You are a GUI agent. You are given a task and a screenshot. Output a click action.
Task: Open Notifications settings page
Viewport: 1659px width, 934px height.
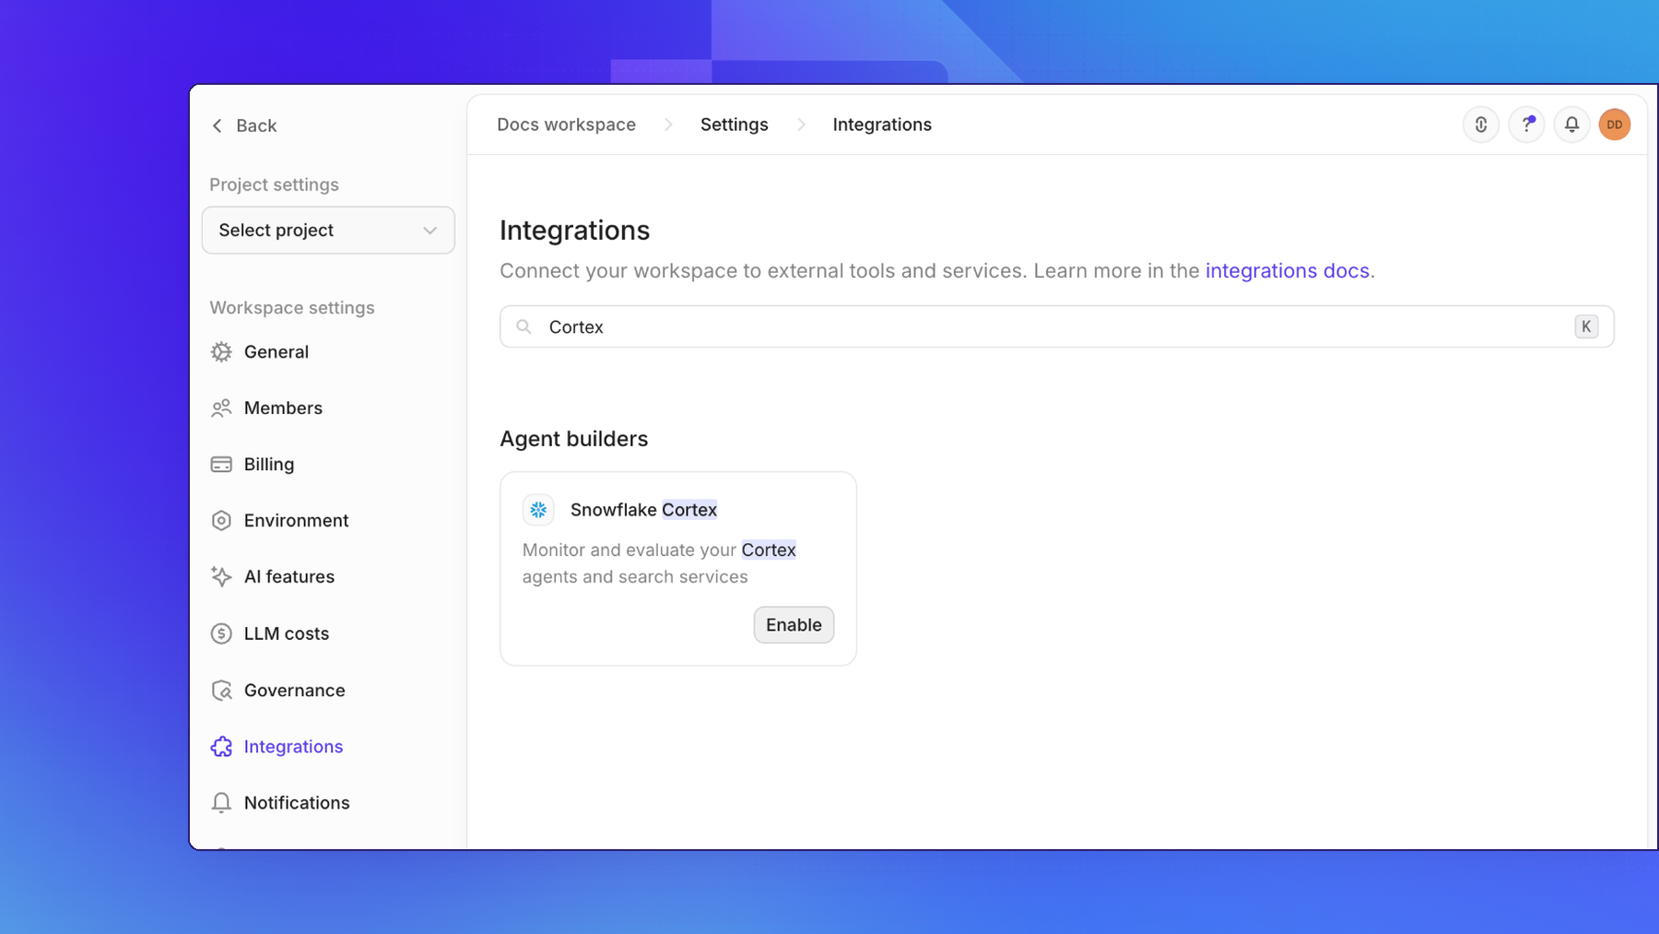pos(297,803)
